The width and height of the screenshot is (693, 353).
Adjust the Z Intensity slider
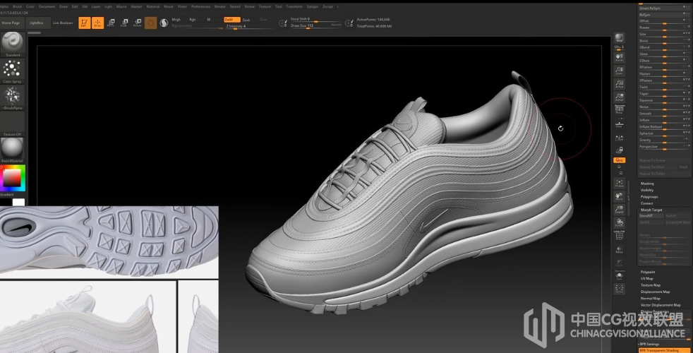(250, 27)
